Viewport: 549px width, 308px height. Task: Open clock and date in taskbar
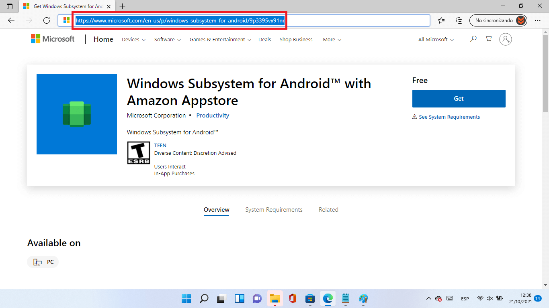click(x=520, y=299)
